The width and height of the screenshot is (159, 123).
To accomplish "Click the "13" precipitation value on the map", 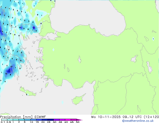I will pyautogui.click(x=11, y=67).
